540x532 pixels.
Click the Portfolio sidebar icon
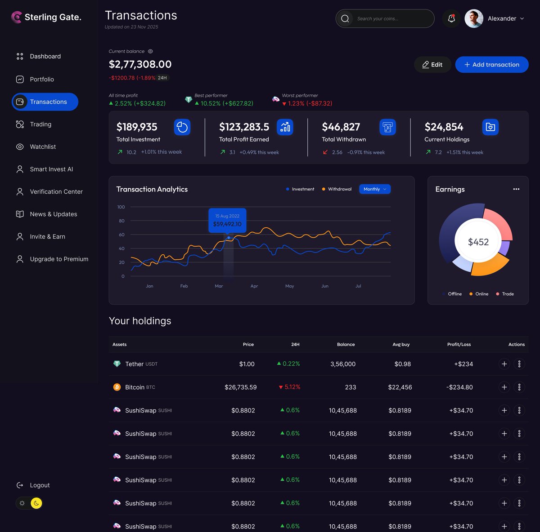pos(19,79)
